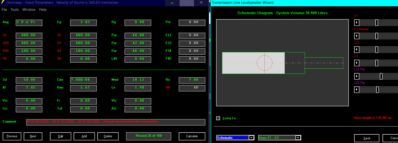Click the S5 value field

tap(83, 59)
